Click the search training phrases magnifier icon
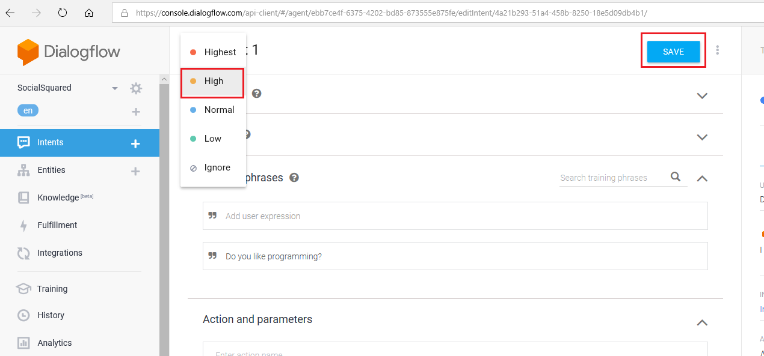The height and width of the screenshot is (356, 764). click(676, 176)
